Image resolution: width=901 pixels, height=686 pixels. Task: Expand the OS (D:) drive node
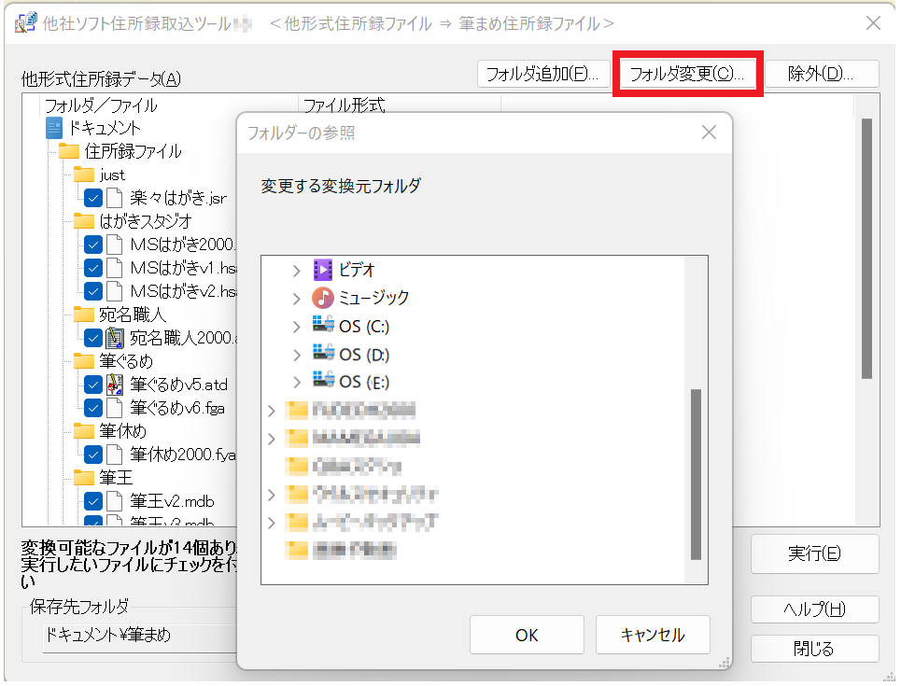click(x=297, y=355)
